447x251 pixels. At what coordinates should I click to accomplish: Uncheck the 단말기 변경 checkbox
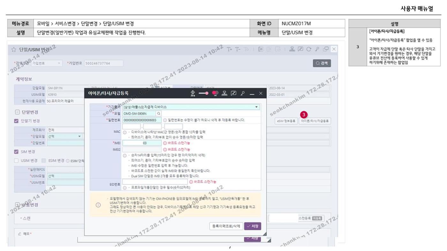[16, 121]
